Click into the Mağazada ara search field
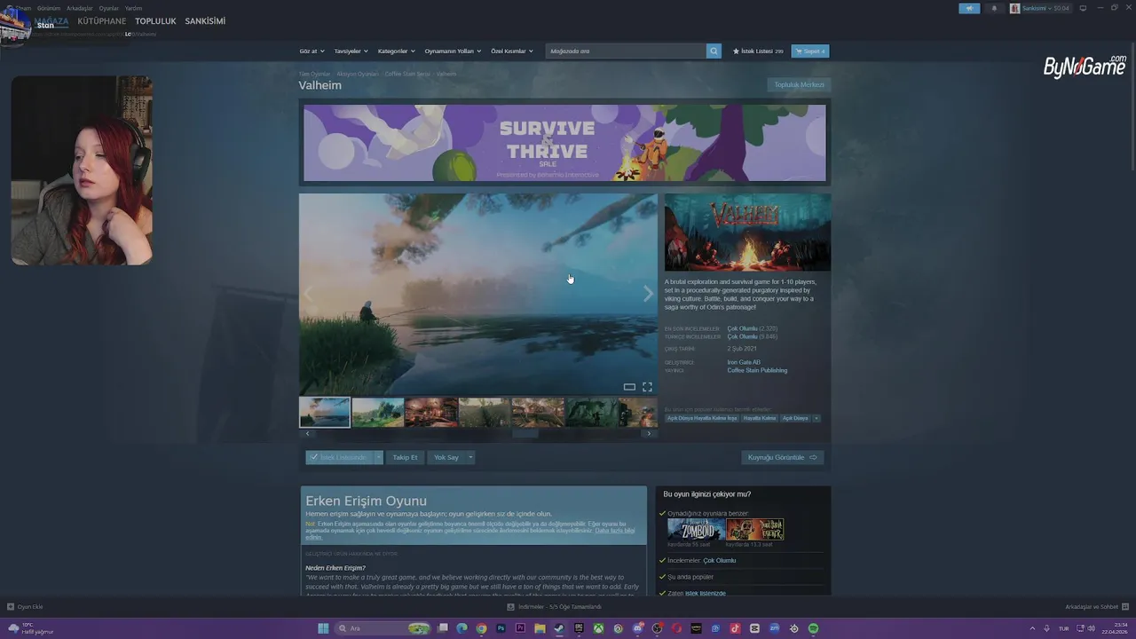 [x=626, y=51]
